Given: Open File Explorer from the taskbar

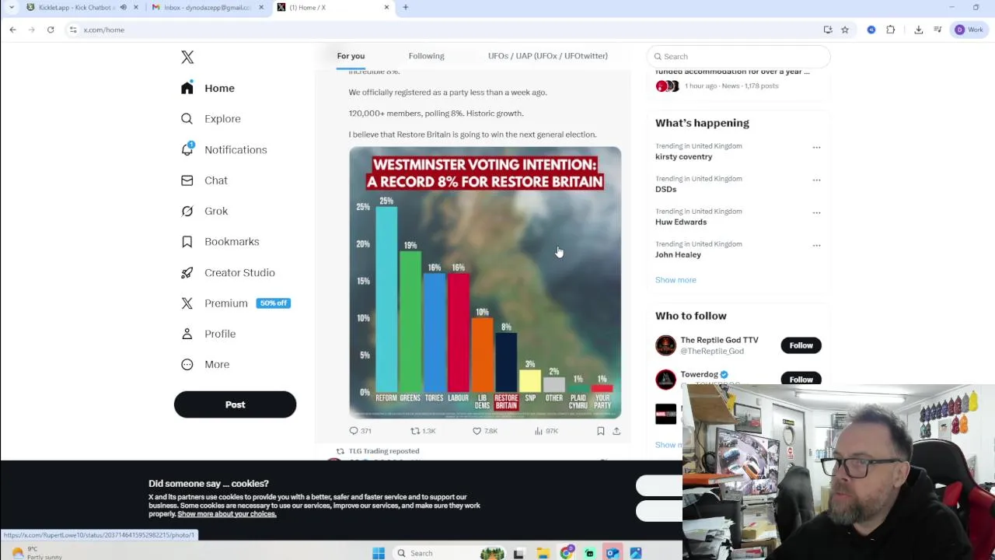Looking at the screenshot, I should coord(543,553).
